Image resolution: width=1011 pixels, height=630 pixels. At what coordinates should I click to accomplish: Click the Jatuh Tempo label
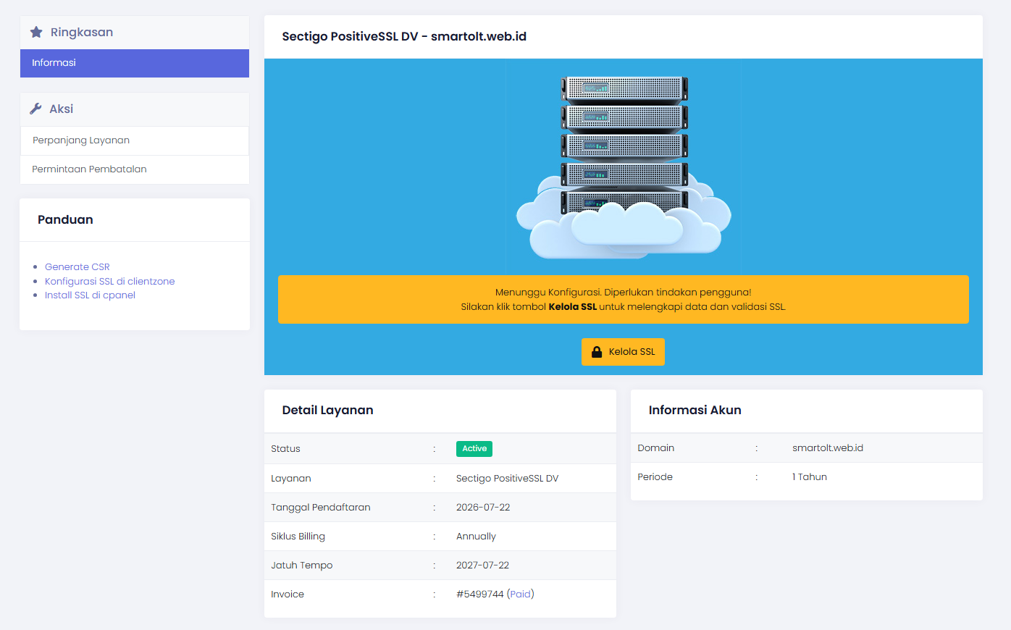pyautogui.click(x=302, y=566)
